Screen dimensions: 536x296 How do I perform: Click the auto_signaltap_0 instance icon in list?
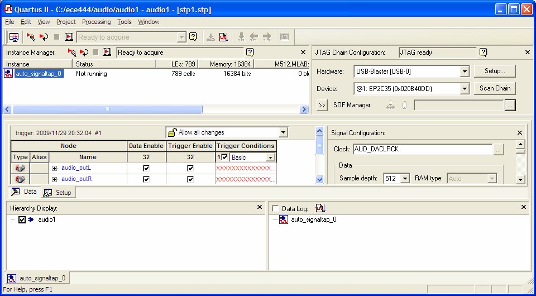coord(8,74)
